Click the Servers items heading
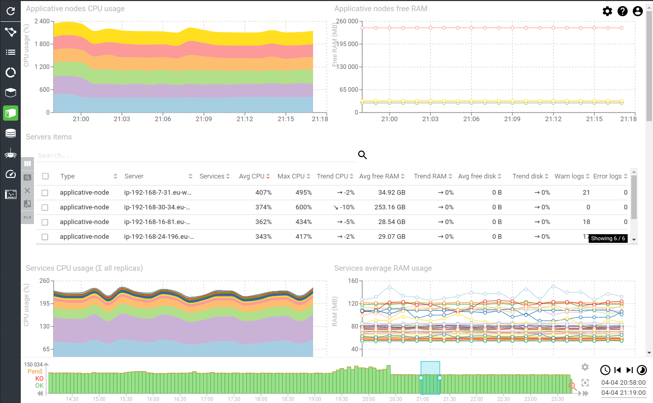 pyautogui.click(x=49, y=137)
